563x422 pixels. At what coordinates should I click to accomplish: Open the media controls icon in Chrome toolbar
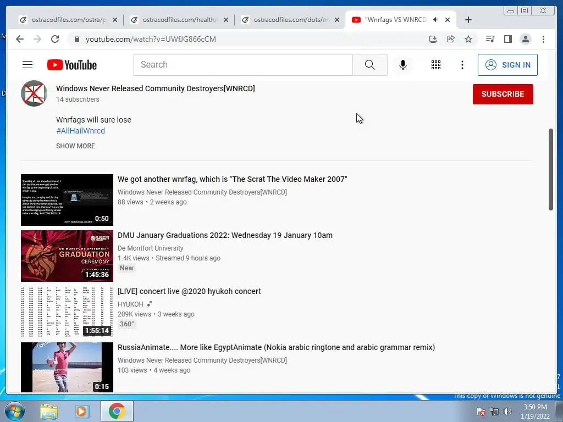[x=490, y=39]
